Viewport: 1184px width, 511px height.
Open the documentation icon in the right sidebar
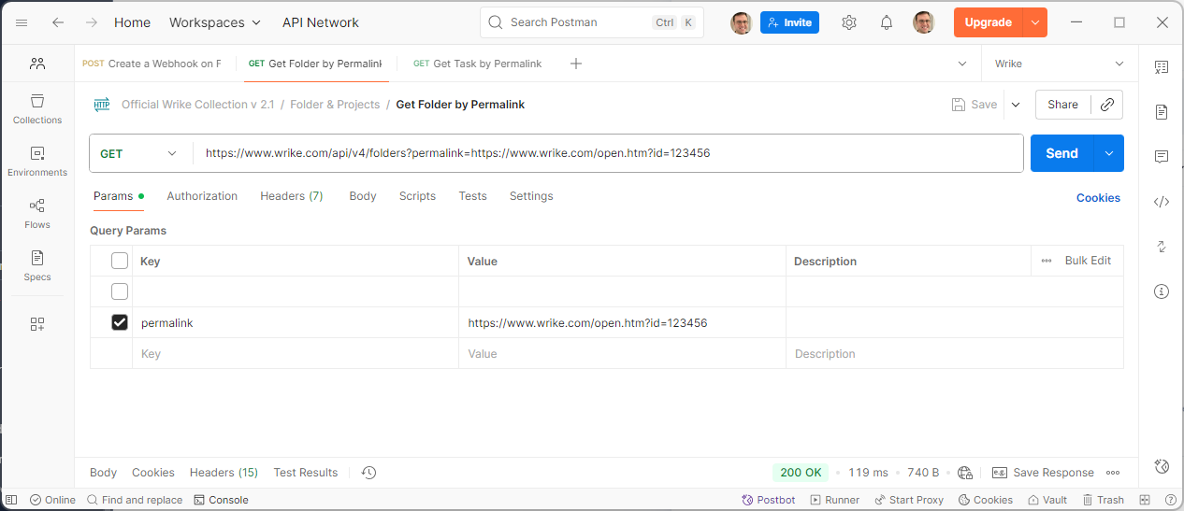1162,112
